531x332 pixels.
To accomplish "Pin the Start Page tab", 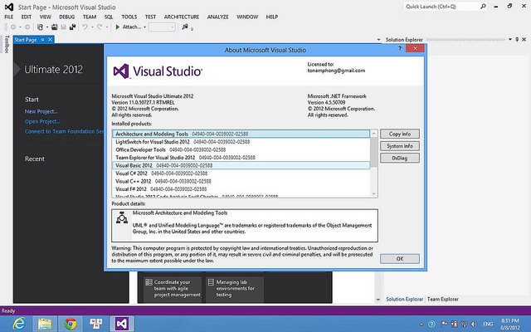I will point(42,40).
